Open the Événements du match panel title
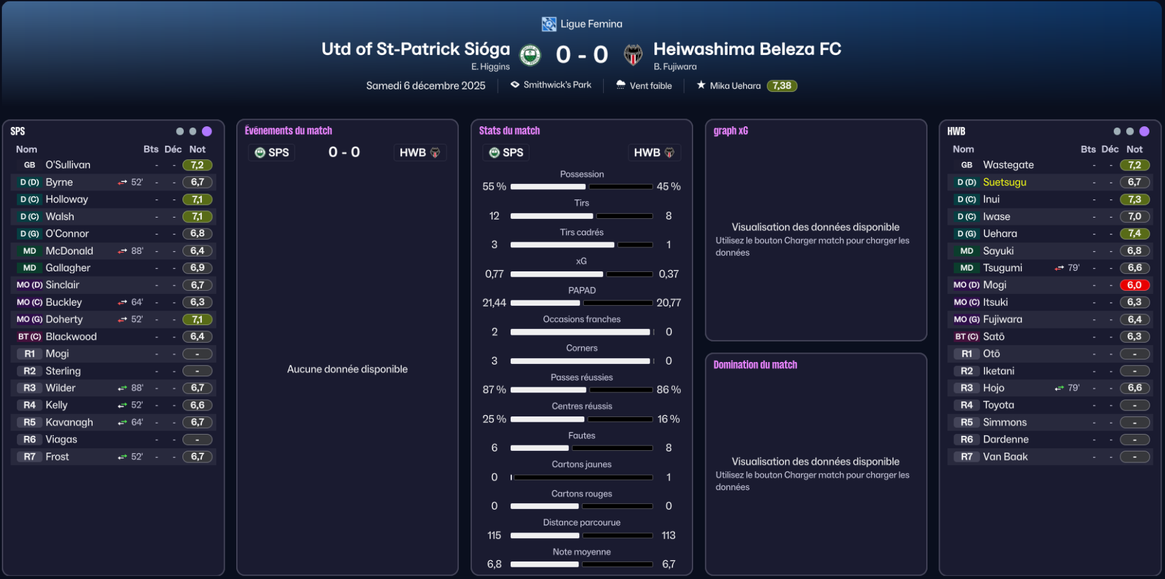The image size is (1165, 579). (x=288, y=131)
